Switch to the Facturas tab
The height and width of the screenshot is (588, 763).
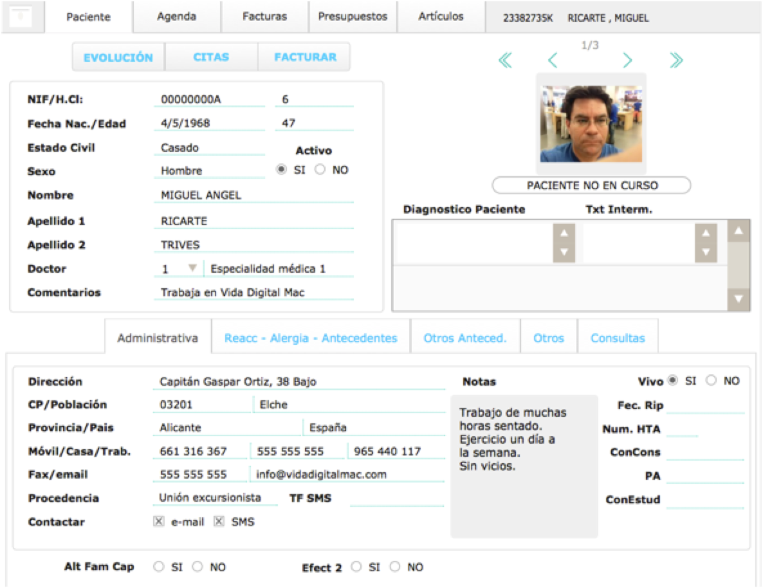click(x=264, y=17)
